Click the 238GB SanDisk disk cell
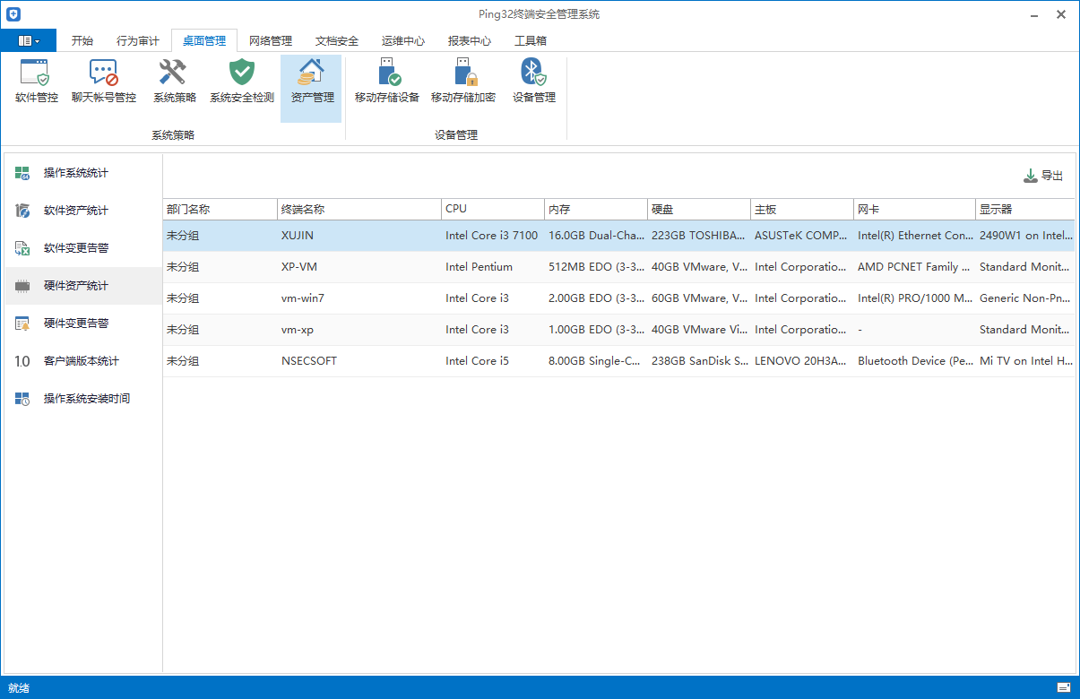This screenshot has height=699, width=1080. point(699,361)
